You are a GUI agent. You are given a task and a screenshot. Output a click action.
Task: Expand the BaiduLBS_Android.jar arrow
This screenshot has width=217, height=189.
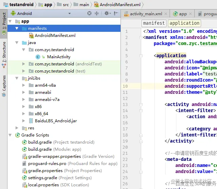(x=23, y=121)
